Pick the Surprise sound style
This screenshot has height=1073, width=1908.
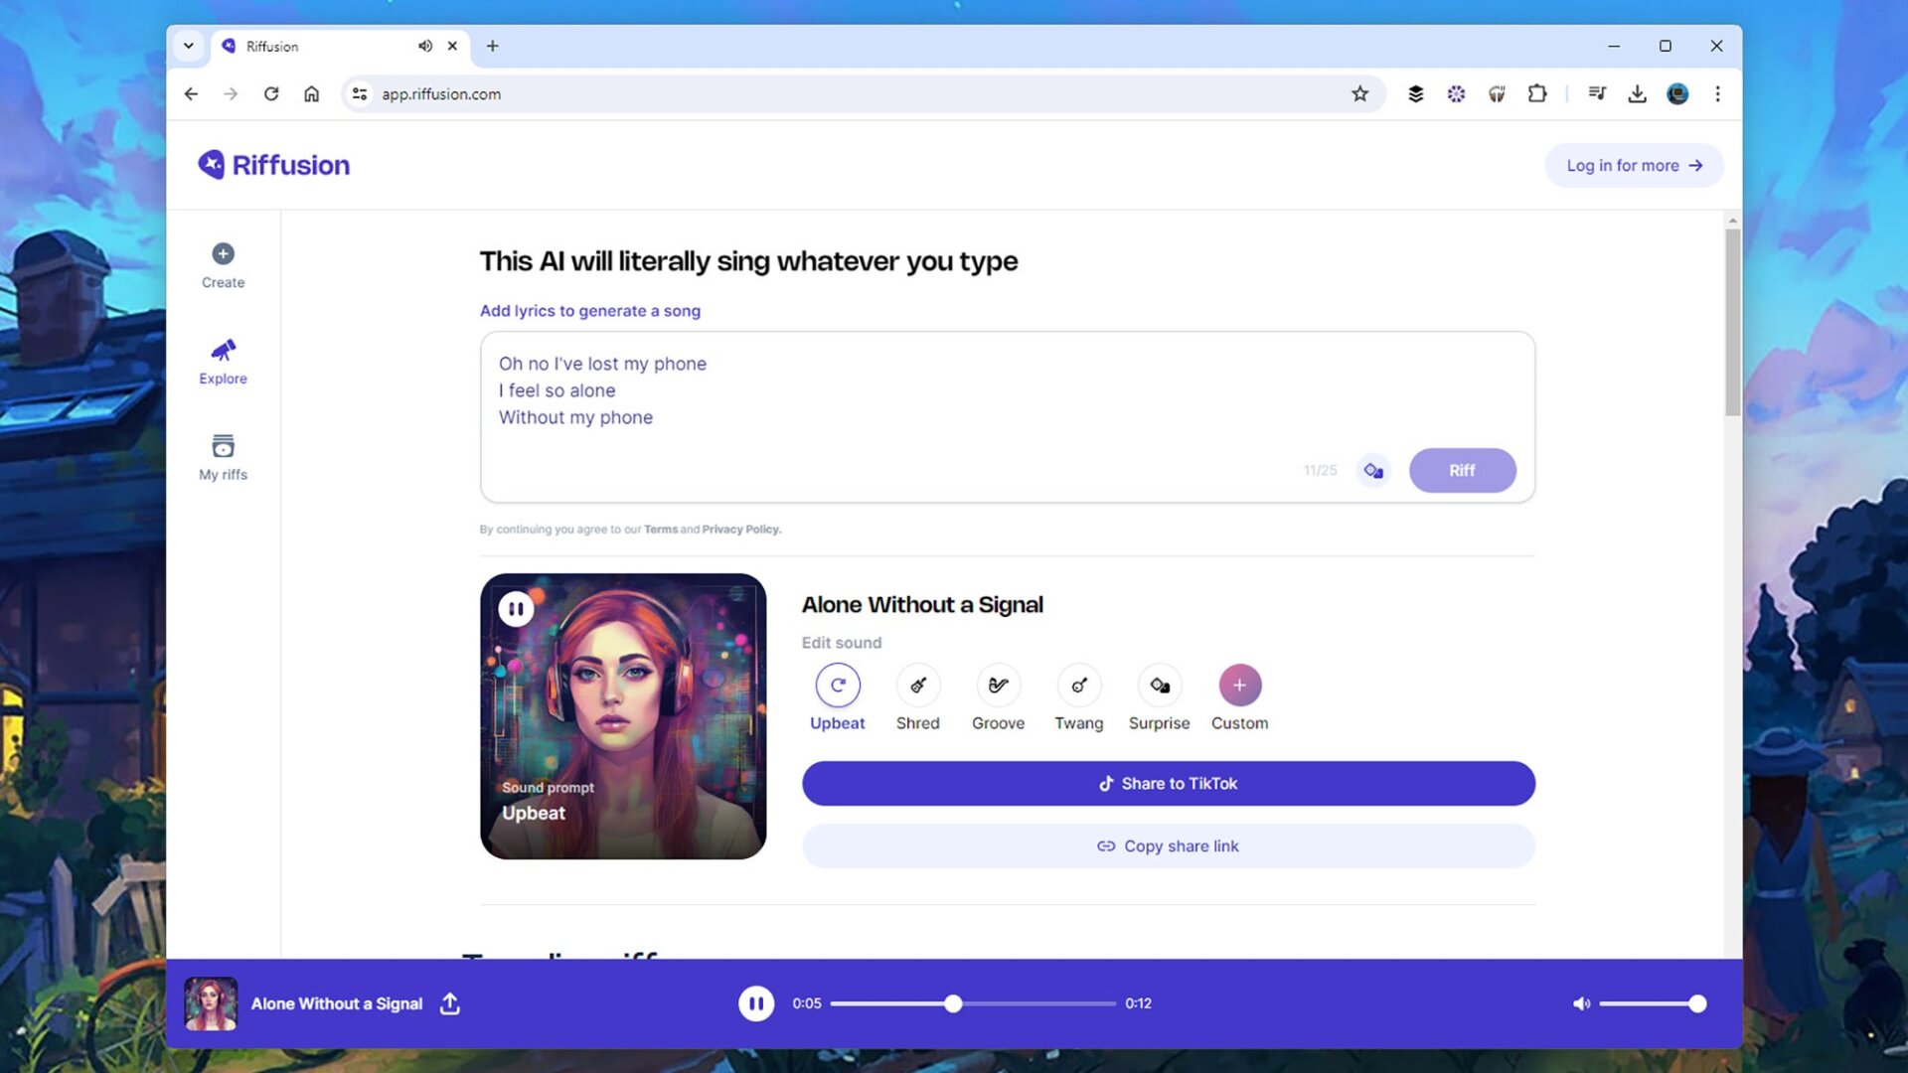[1159, 685]
